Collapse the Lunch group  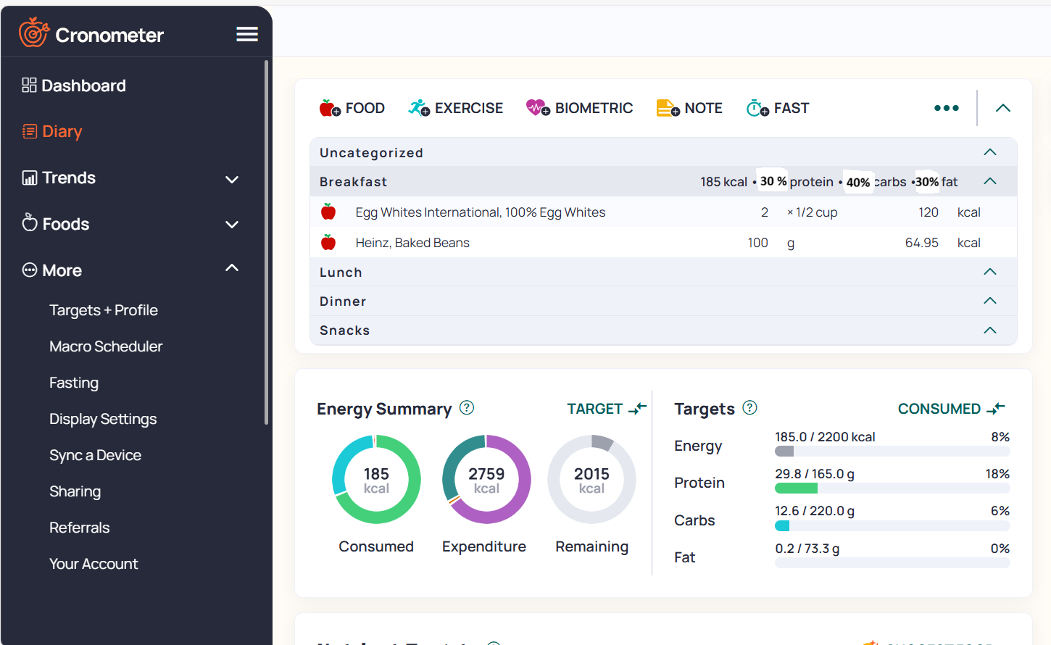(x=990, y=272)
